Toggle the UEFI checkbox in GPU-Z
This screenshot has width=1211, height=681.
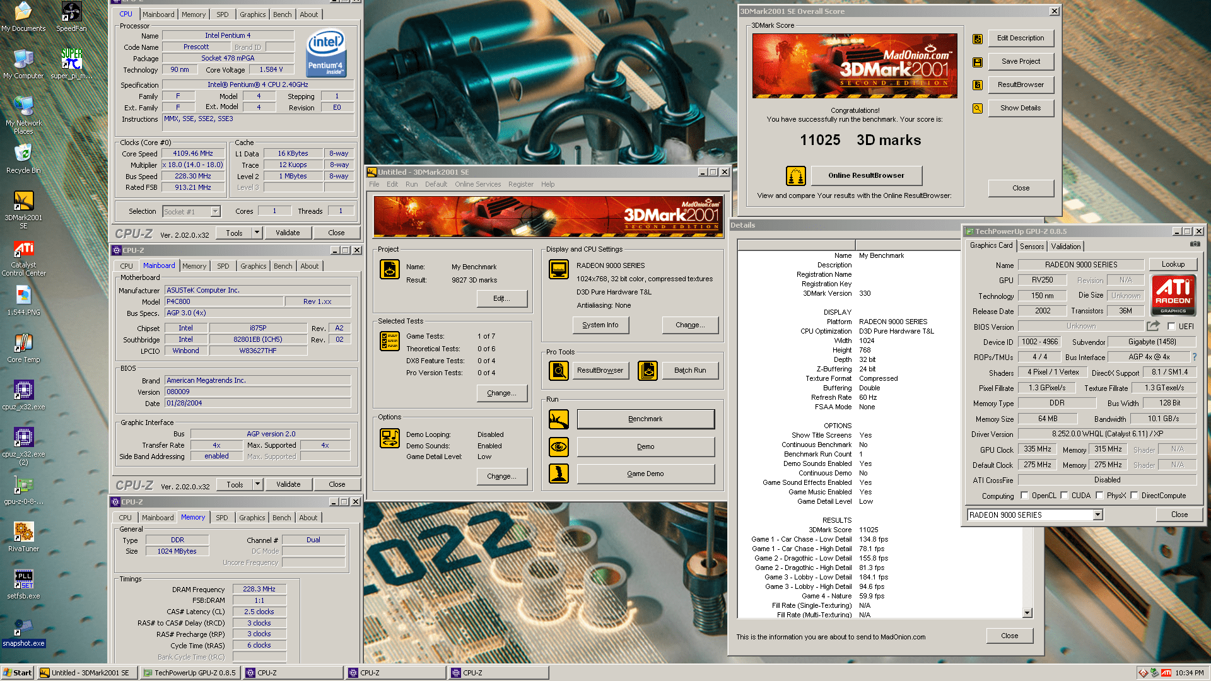[1171, 327]
